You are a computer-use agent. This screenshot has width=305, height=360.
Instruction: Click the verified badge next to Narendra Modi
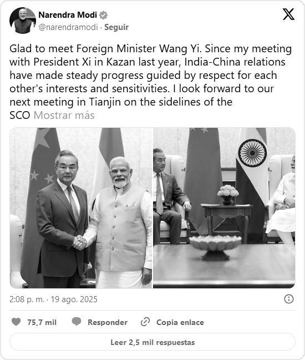(103, 15)
